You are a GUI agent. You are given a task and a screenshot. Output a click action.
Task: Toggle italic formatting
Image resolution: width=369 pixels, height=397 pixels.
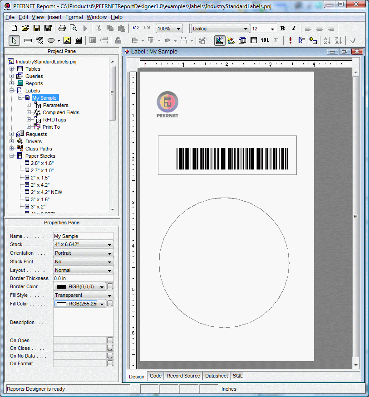pyautogui.click(x=294, y=29)
